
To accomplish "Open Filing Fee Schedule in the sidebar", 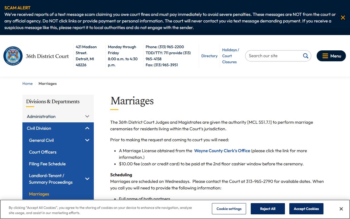I will (x=47, y=164).
